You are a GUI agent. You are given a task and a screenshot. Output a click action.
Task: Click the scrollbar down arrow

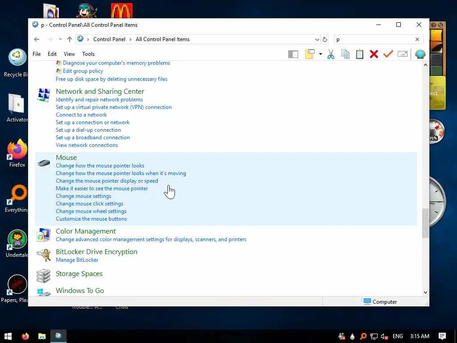pos(425,292)
